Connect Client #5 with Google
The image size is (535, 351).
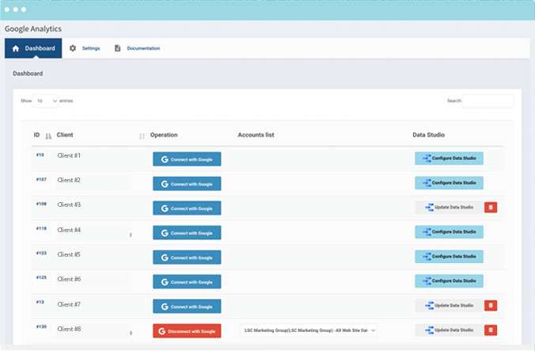tap(187, 258)
